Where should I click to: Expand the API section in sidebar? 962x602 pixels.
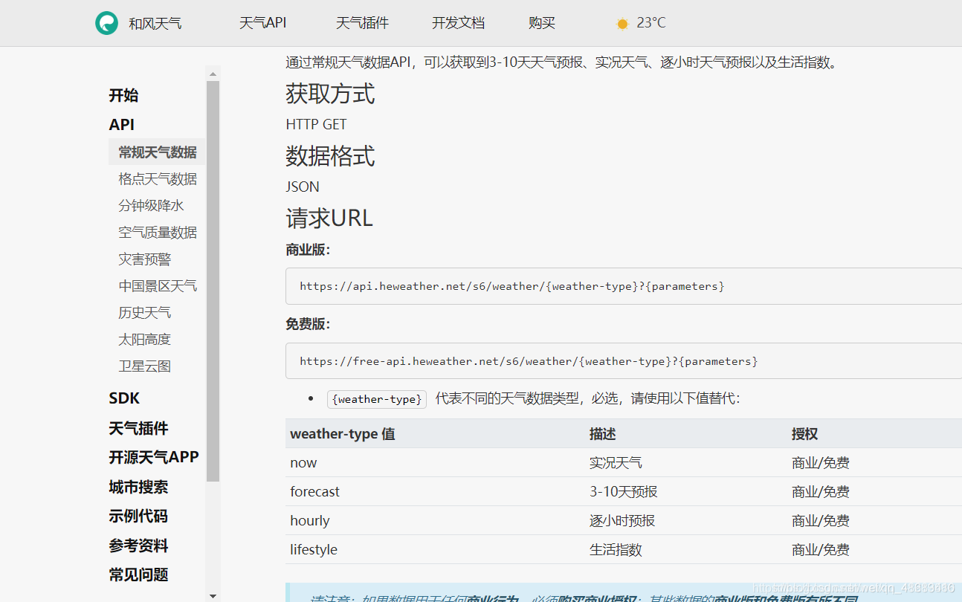[x=122, y=124]
